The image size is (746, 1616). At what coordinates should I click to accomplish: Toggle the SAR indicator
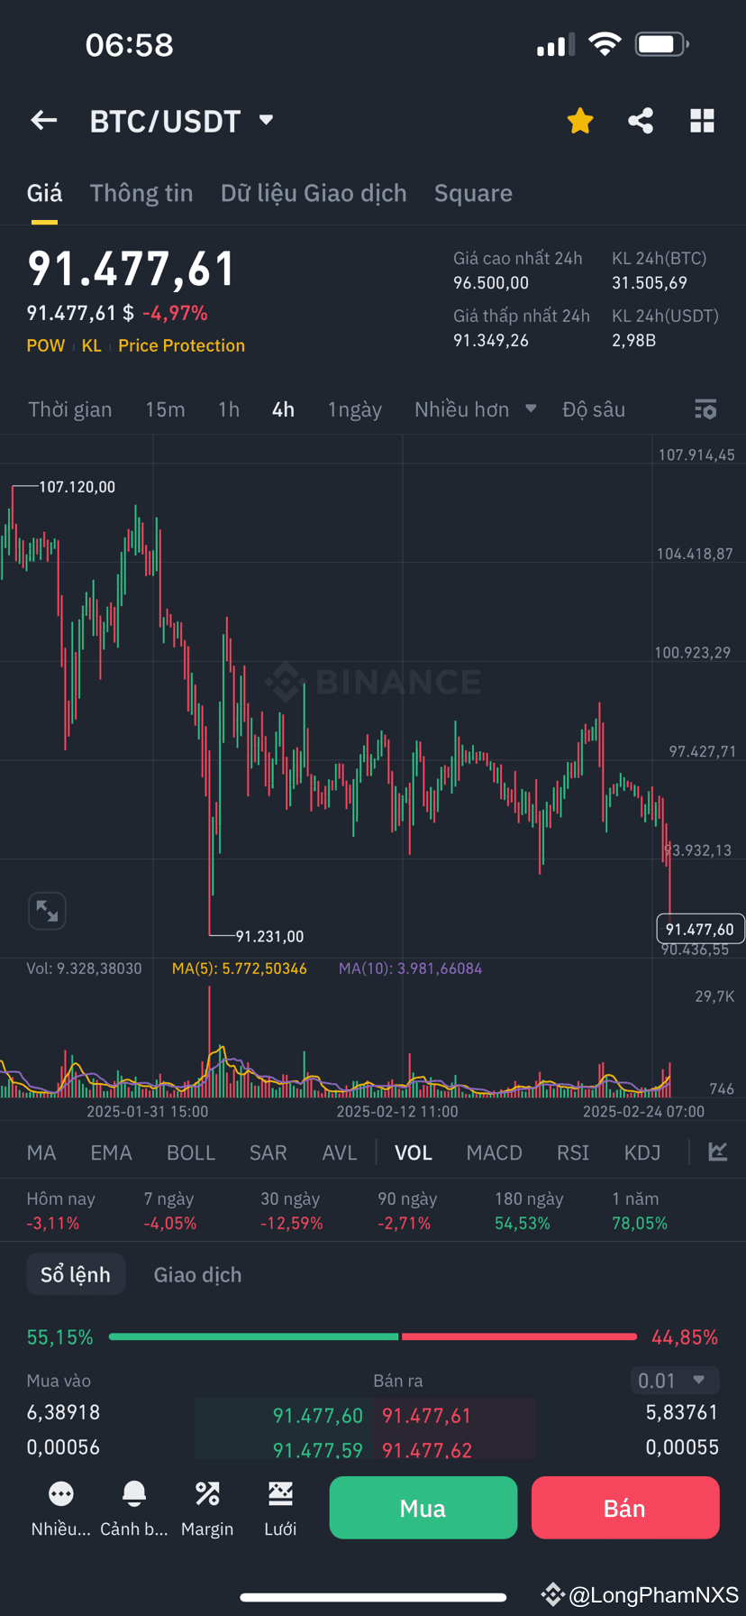[x=268, y=1152]
